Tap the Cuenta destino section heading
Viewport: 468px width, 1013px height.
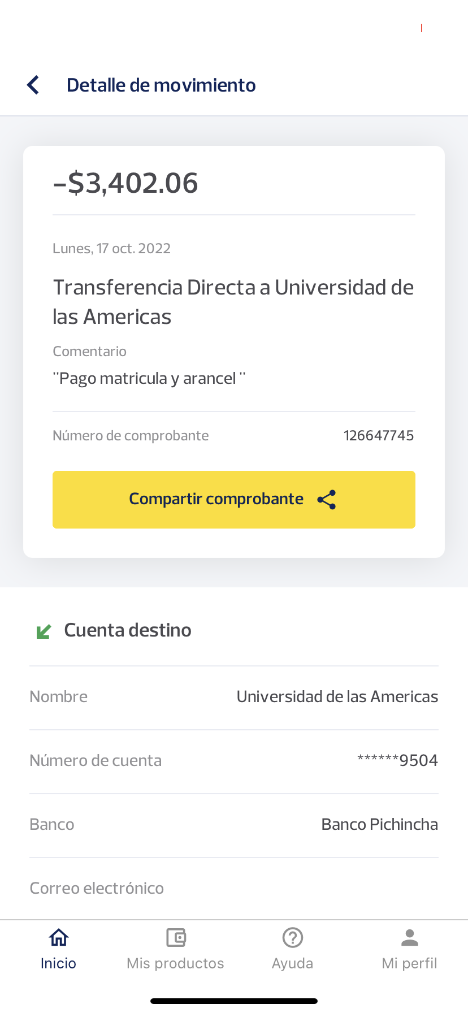point(128,630)
